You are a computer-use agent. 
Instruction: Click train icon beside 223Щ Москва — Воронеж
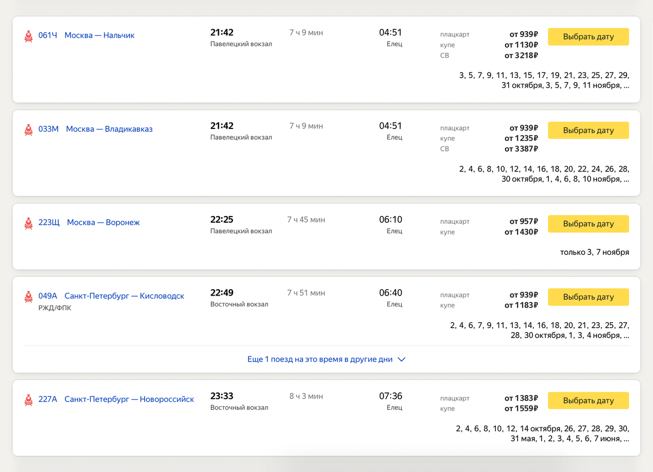pos(28,223)
